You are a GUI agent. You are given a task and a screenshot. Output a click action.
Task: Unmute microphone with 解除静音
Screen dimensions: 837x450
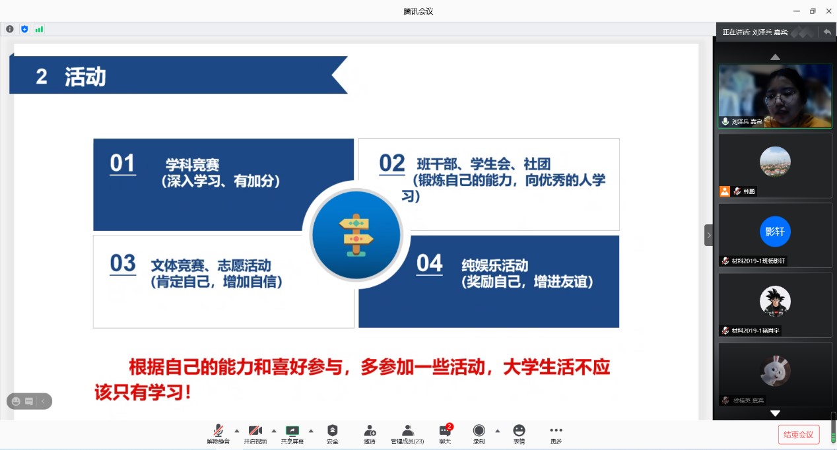[x=218, y=434]
